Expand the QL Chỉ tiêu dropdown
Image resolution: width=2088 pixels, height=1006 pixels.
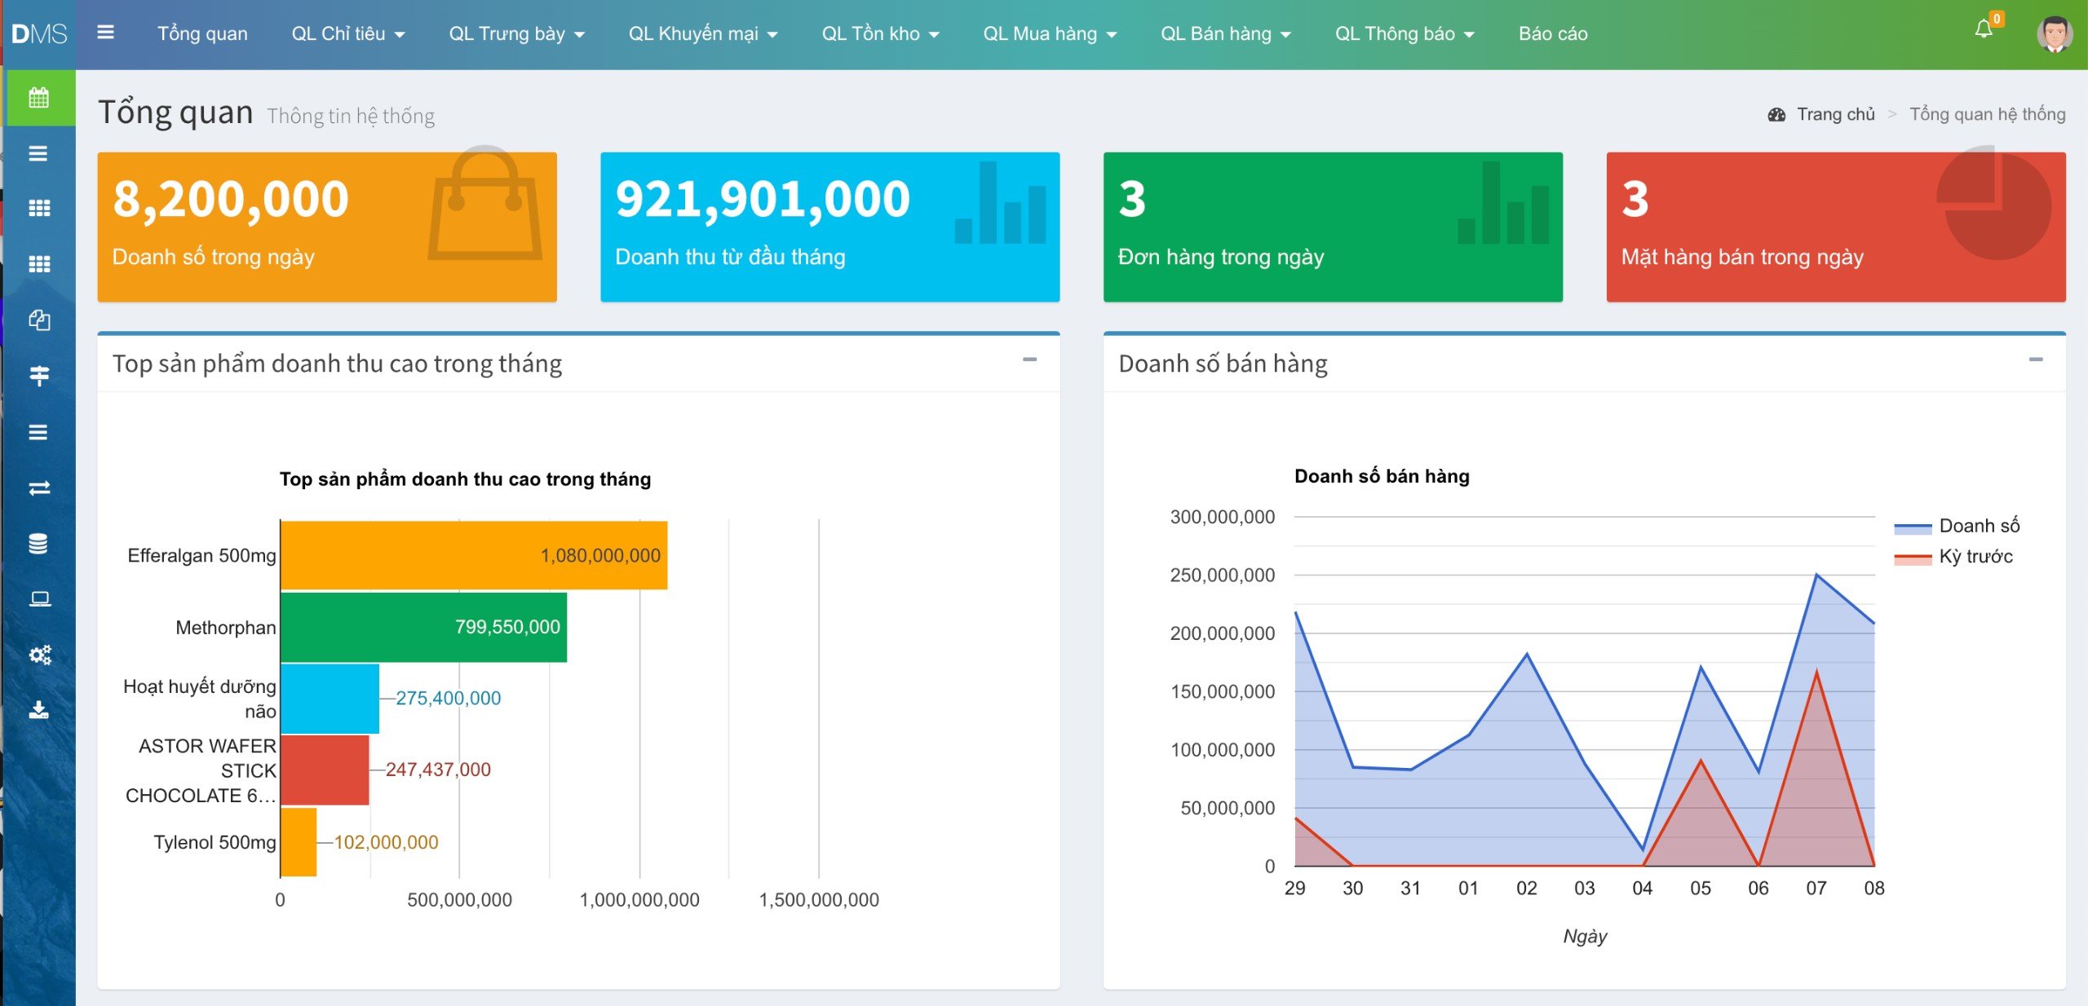click(348, 33)
